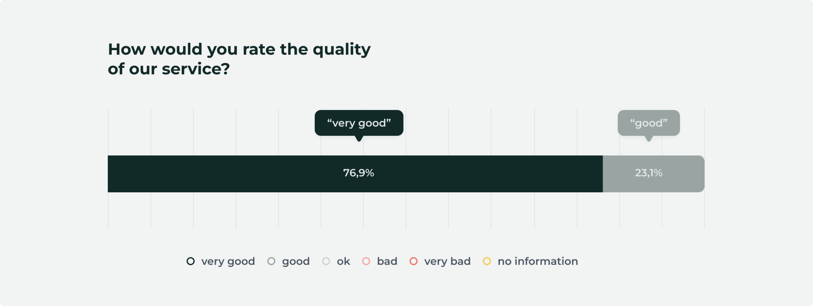Click the 76,9% value in the bar

point(359,173)
